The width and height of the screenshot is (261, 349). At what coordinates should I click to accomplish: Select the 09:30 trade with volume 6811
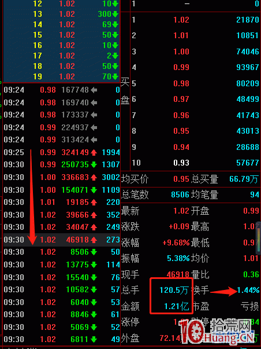coord(62,340)
